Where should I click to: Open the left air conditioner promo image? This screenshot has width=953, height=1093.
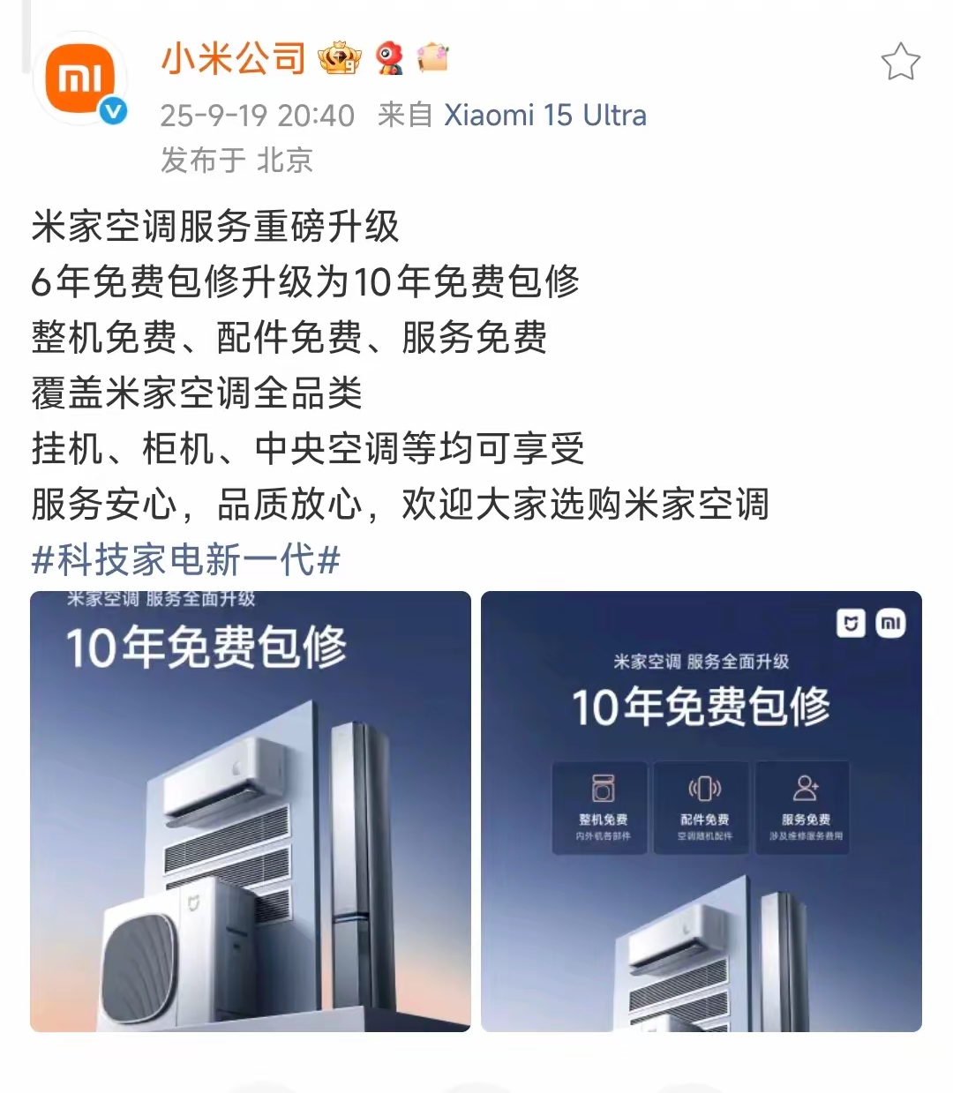[251, 811]
